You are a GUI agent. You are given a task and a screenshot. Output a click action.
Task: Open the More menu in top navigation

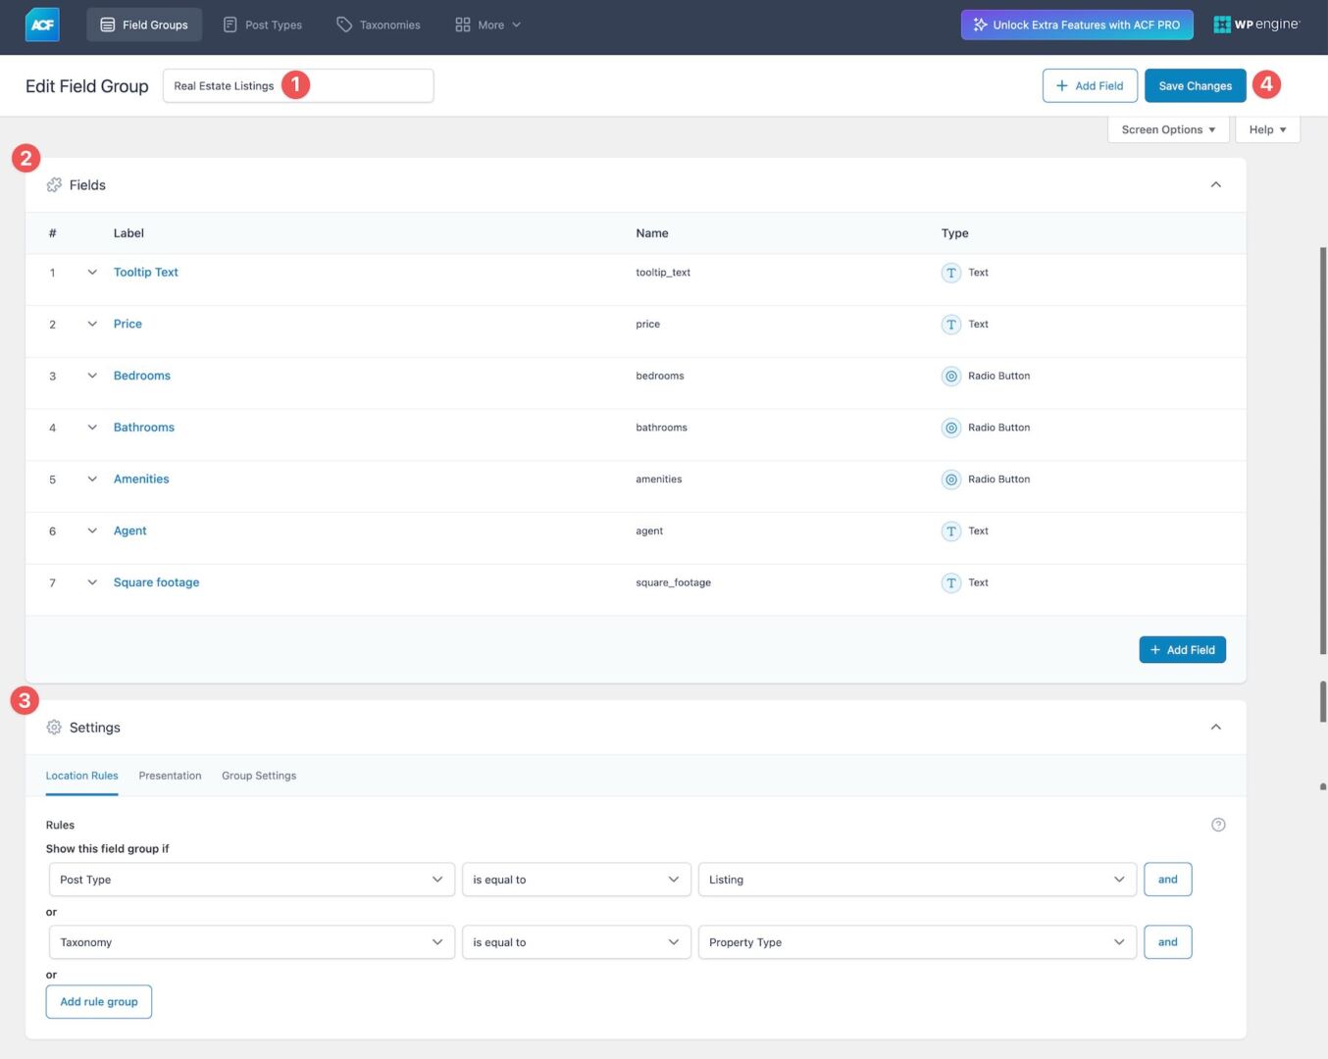(x=488, y=25)
